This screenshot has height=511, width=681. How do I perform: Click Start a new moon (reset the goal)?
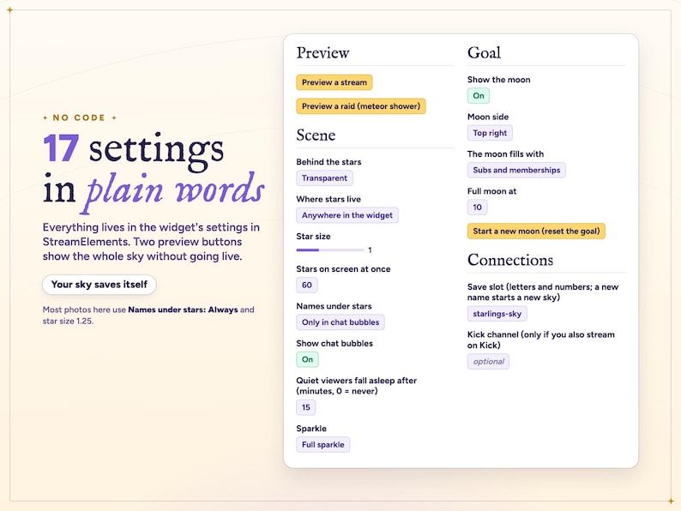point(536,231)
